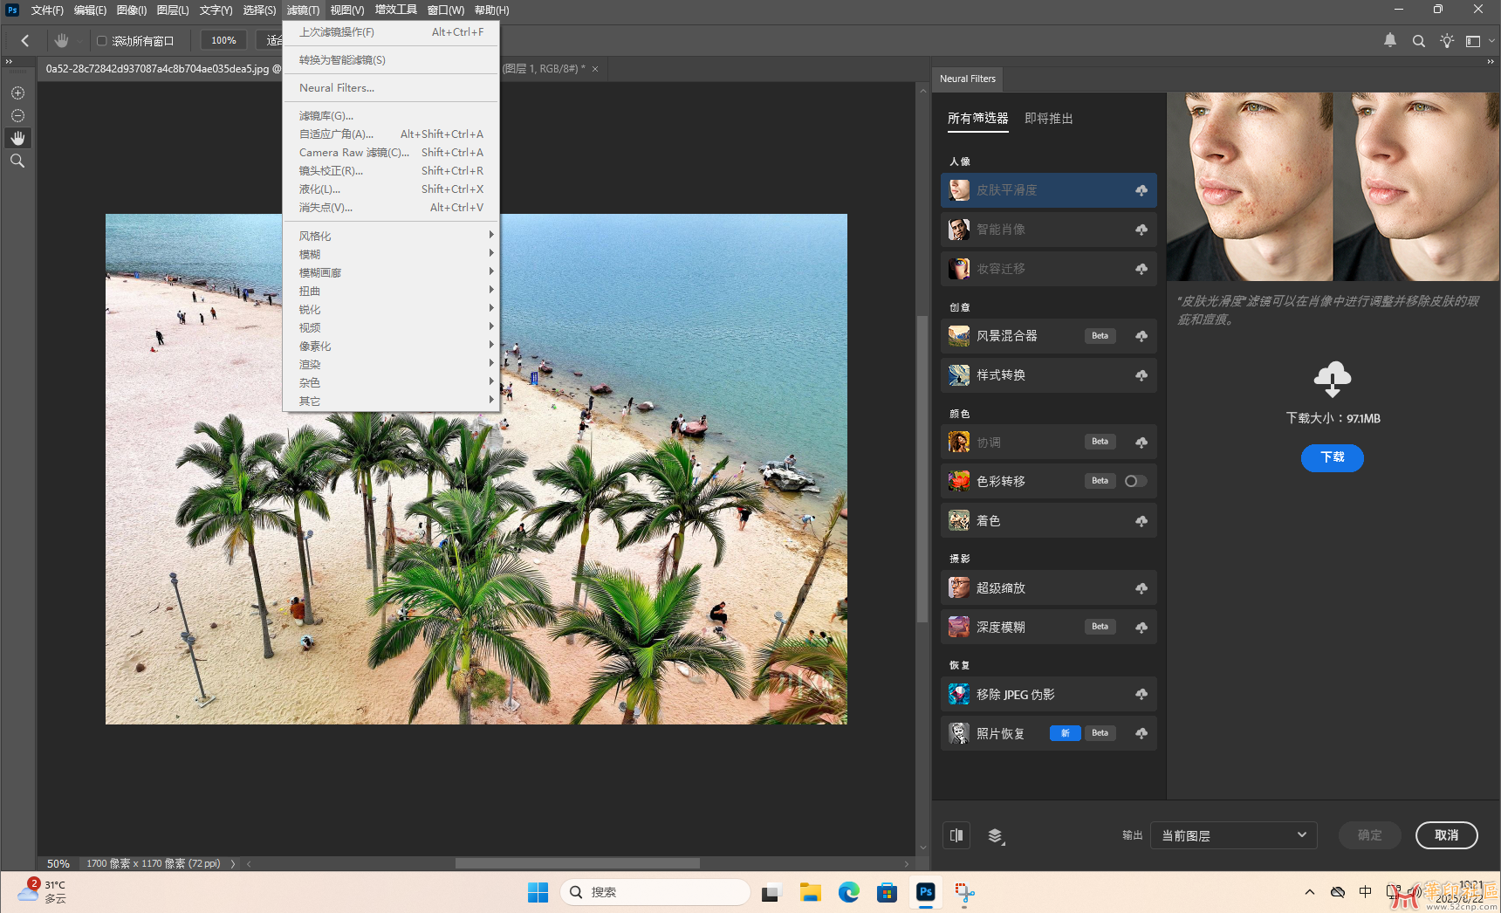Viewport: 1501px width, 913px height.
Task: Download Super Zoom via cloud icon
Action: [1141, 588]
